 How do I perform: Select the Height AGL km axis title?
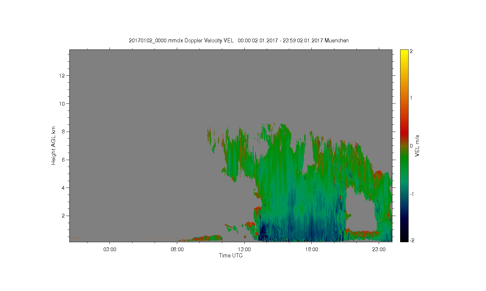[53, 145]
